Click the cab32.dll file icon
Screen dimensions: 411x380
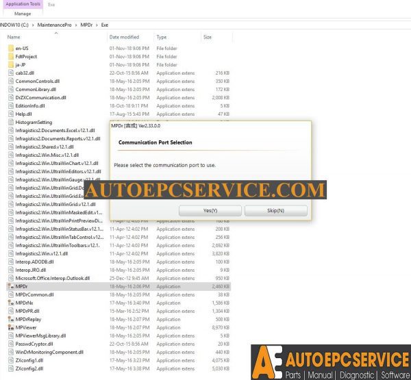11,73
